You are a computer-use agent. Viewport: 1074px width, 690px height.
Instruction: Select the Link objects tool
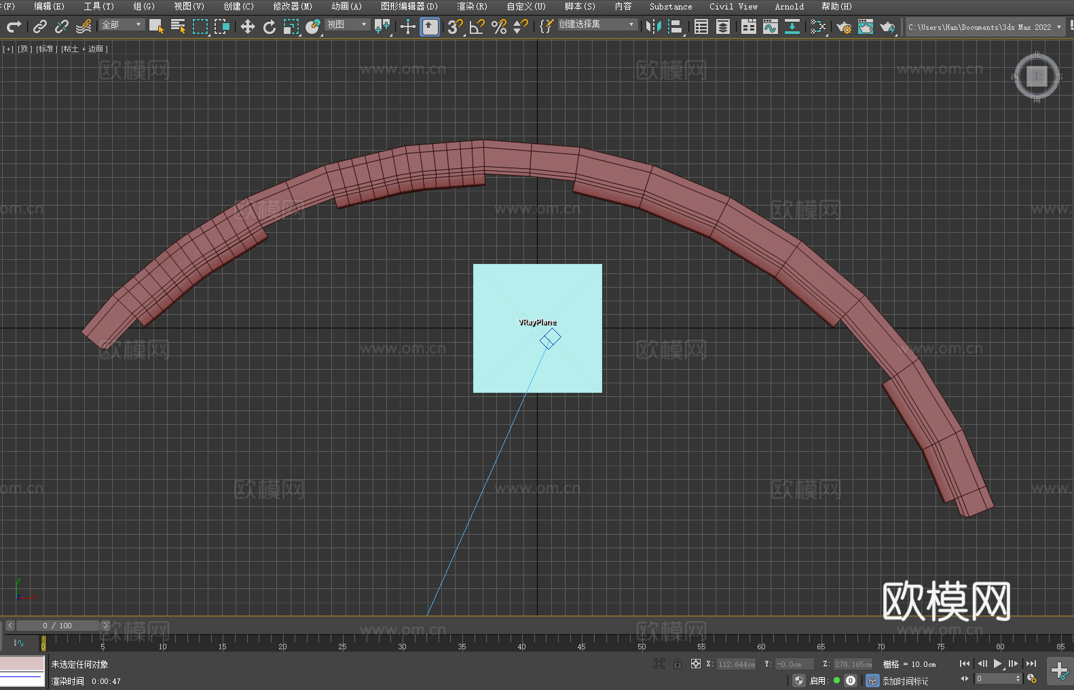[x=40, y=26]
